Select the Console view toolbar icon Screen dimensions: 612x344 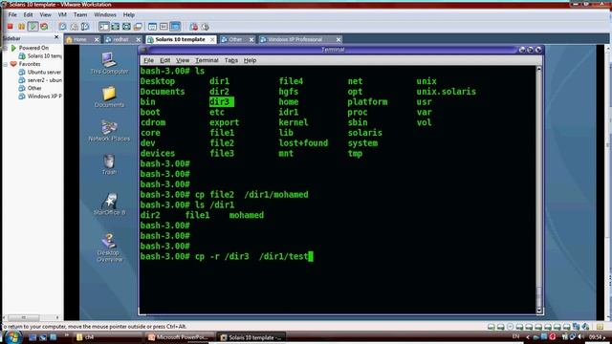click(x=175, y=27)
